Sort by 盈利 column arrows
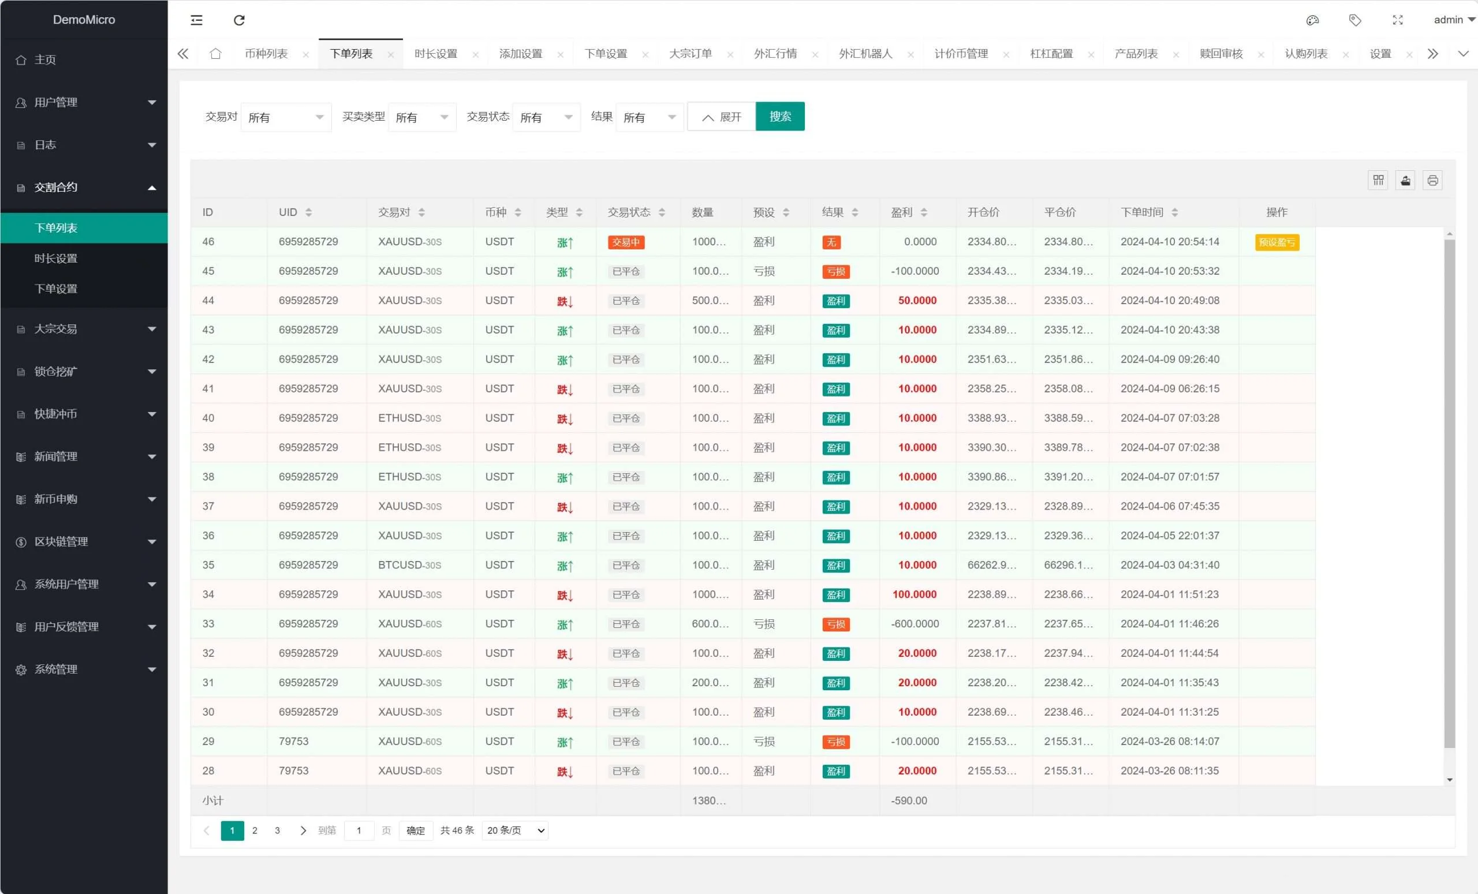Screen dimensions: 1478x894 (x=923, y=212)
